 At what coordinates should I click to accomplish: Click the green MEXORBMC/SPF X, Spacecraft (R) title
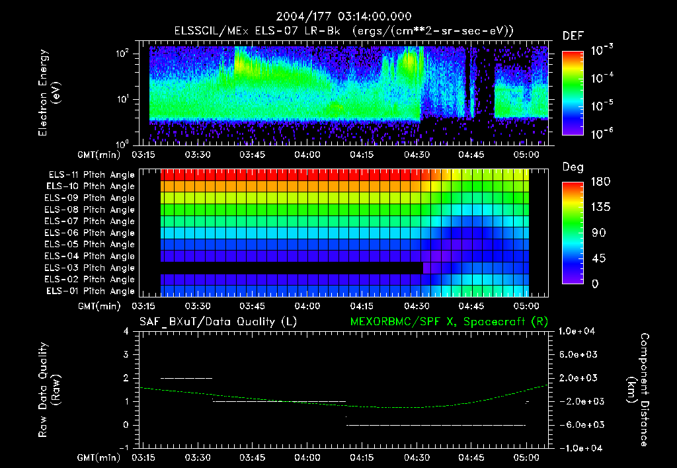[449, 322]
